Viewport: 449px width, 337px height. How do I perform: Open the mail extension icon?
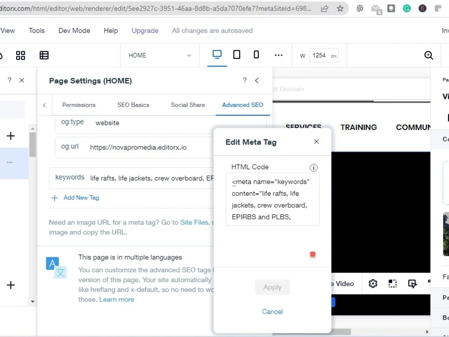tap(376, 9)
